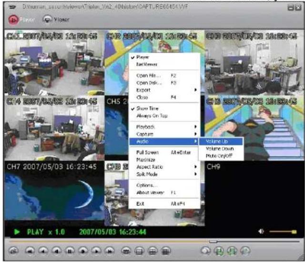Select Mute On/Off in Audio submenu
This screenshot has width=305, height=262.
tap(219, 156)
